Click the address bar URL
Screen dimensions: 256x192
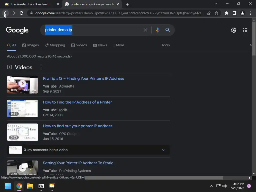pos(119,13)
